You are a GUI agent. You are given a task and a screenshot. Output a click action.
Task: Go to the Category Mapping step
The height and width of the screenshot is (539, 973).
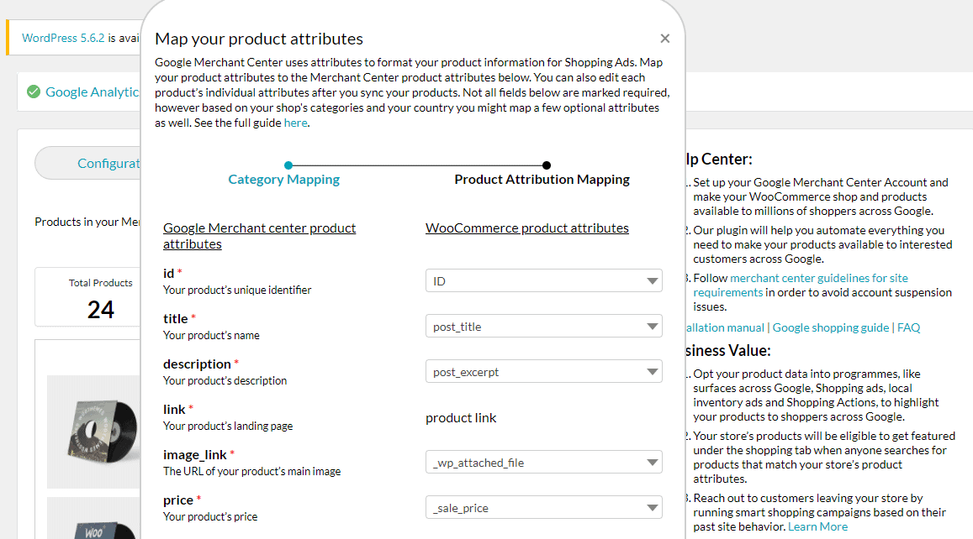coord(283,179)
